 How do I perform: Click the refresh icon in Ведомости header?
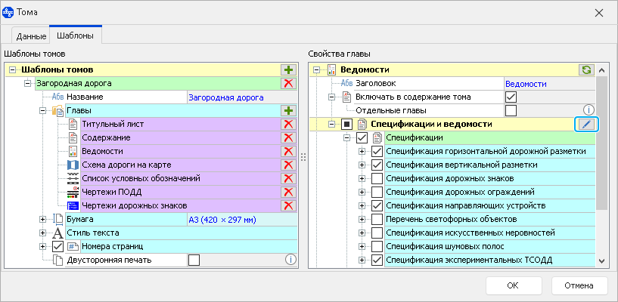pos(586,69)
